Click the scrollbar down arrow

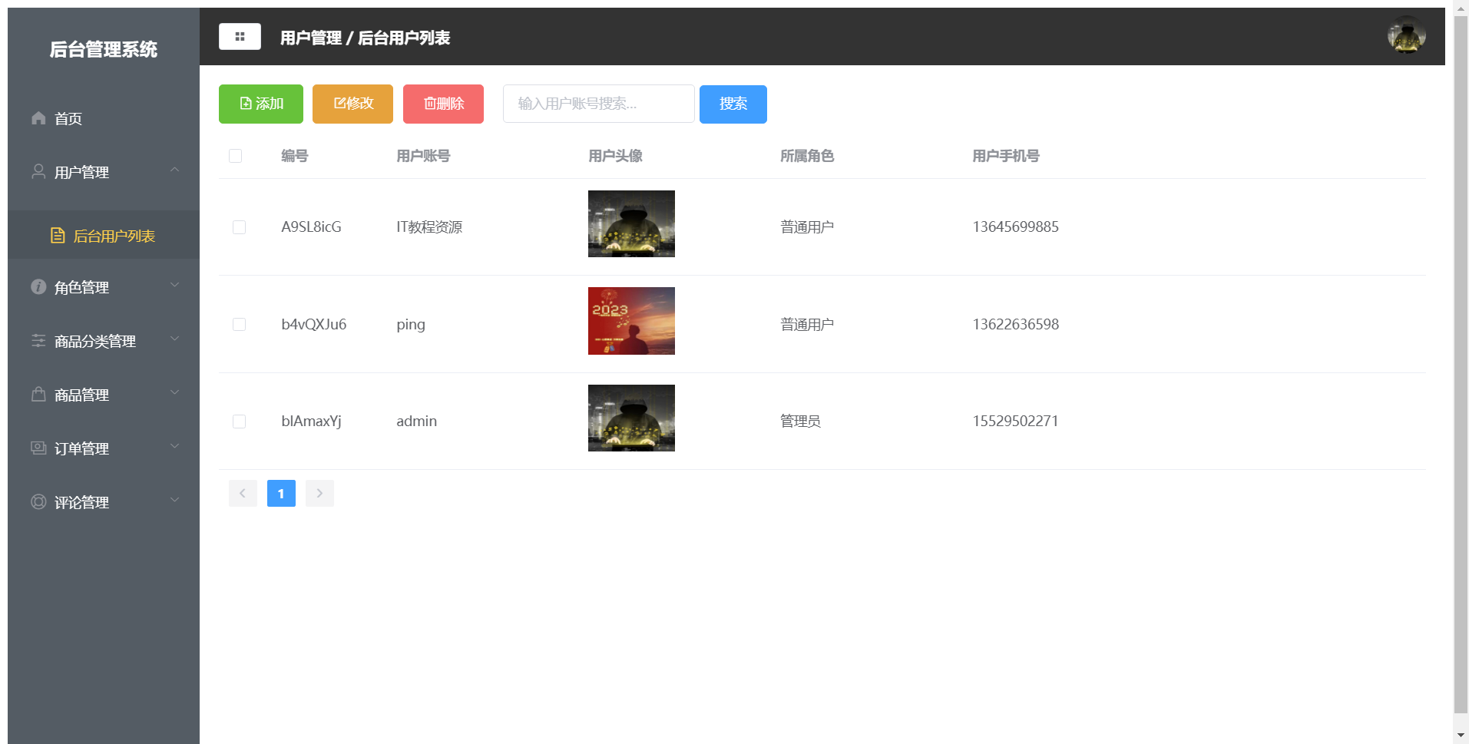point(1461,735)
